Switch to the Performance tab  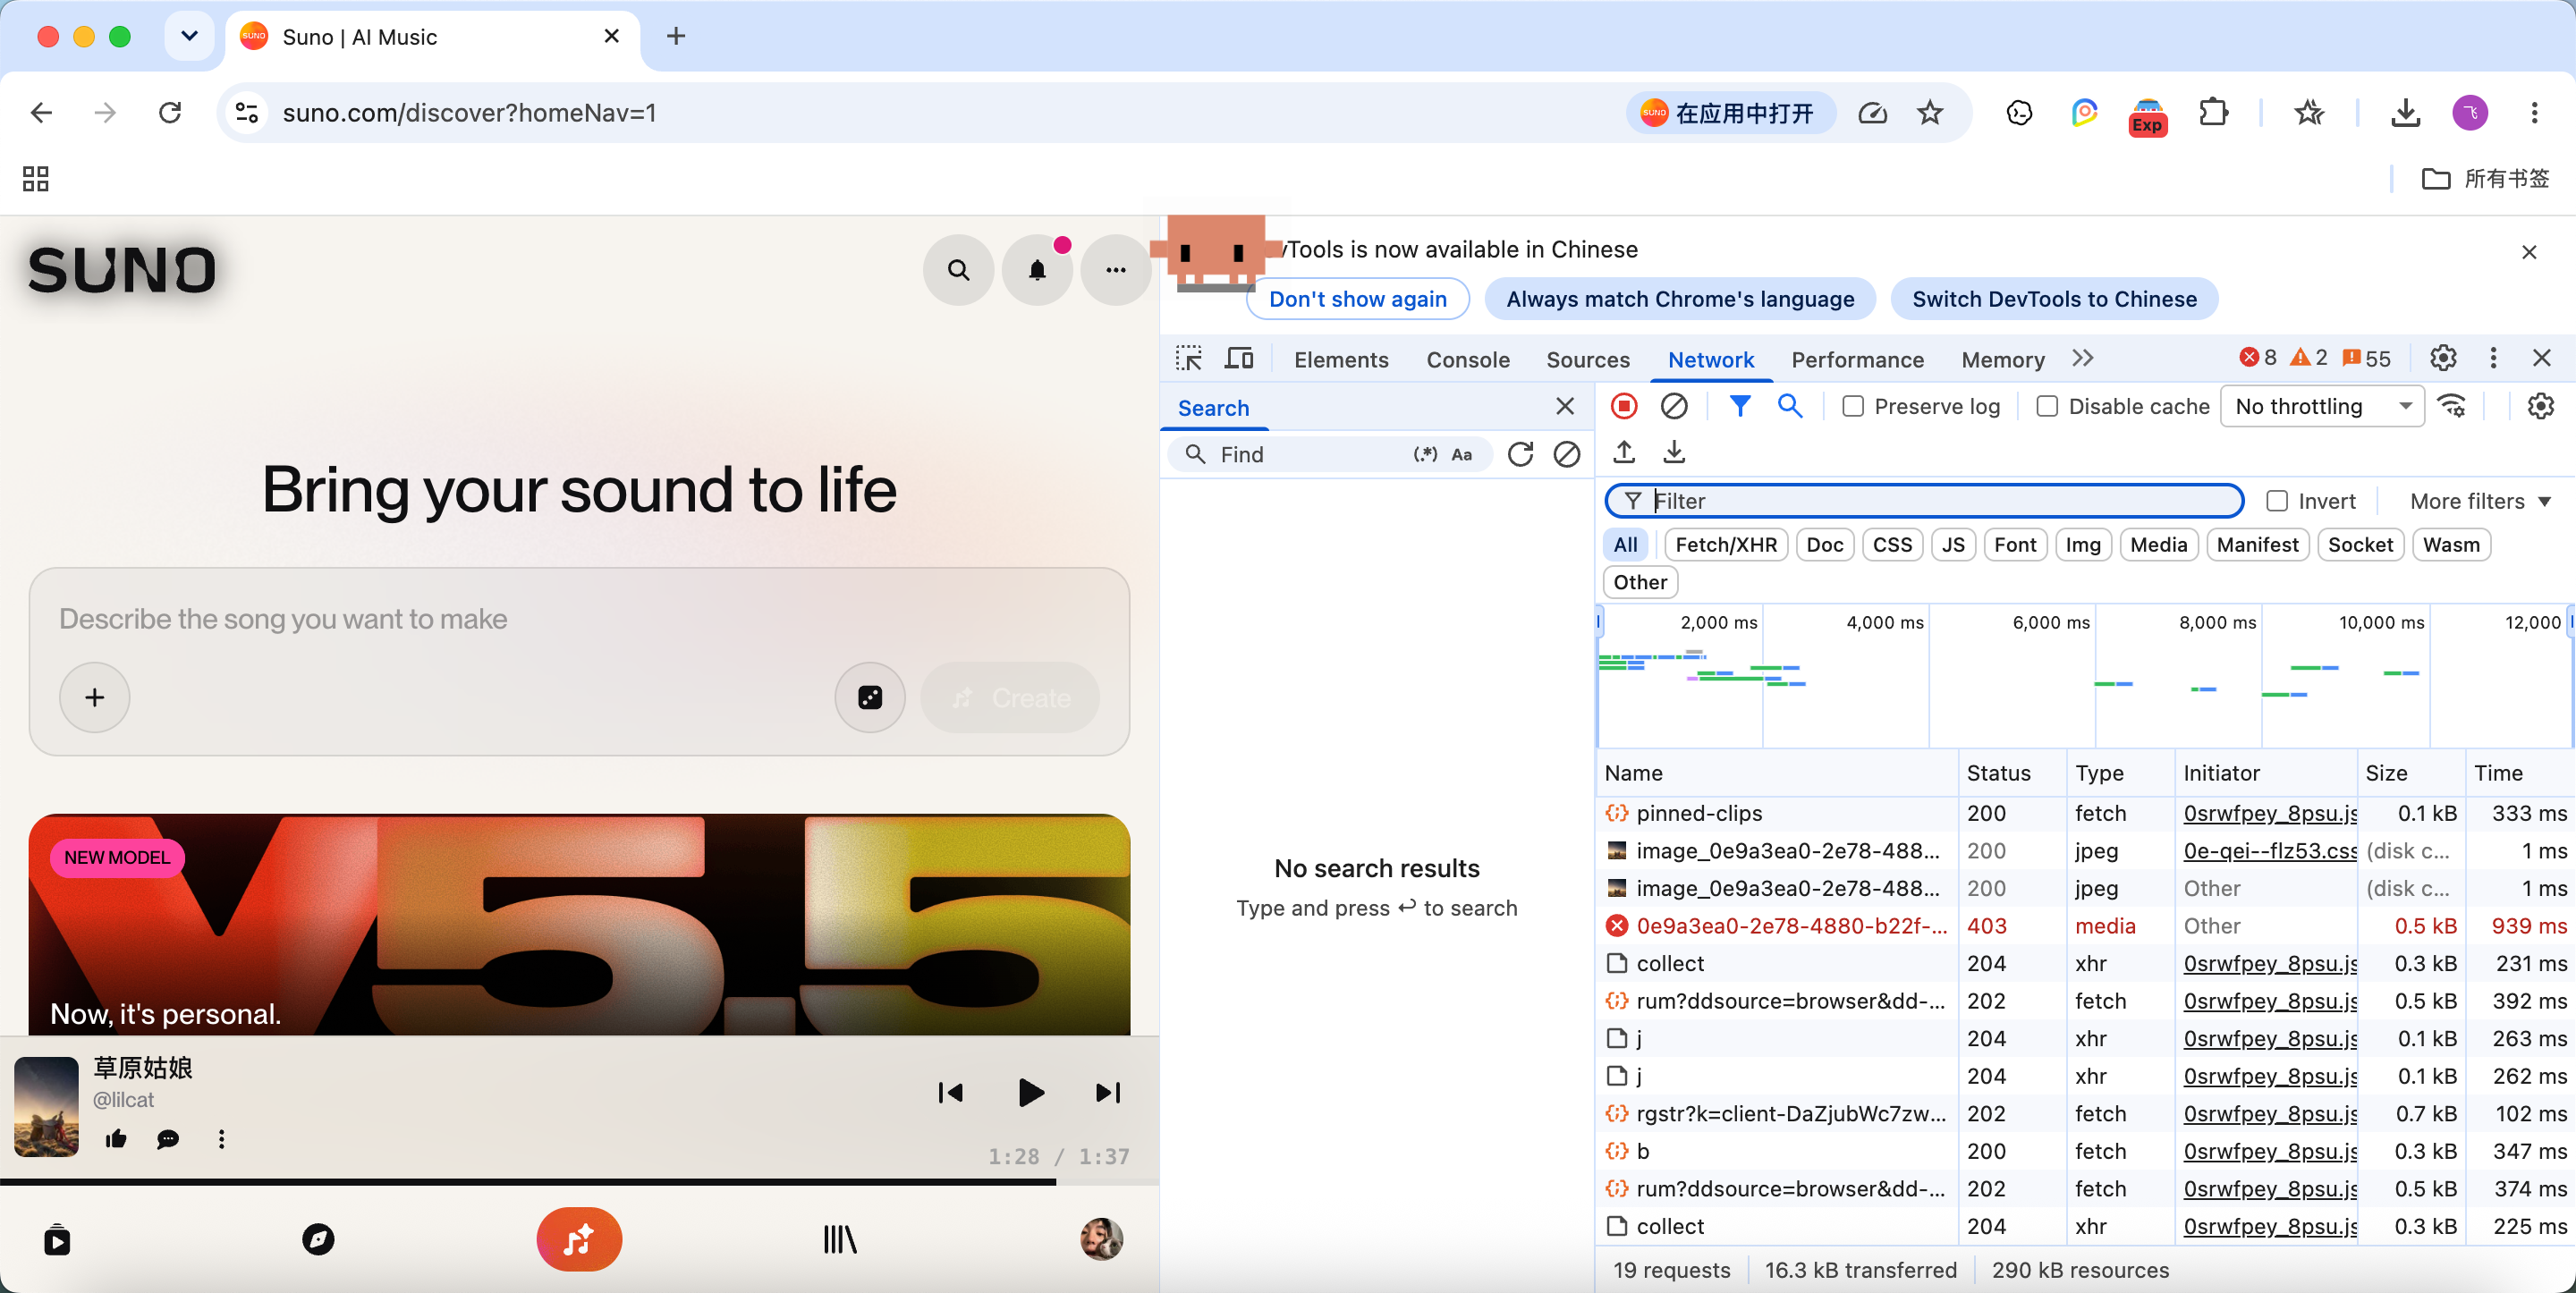point(1857,360)
